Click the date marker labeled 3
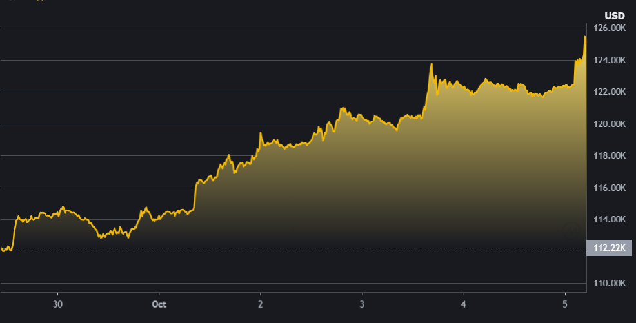636x323 pixels. (x=362, y=304)
